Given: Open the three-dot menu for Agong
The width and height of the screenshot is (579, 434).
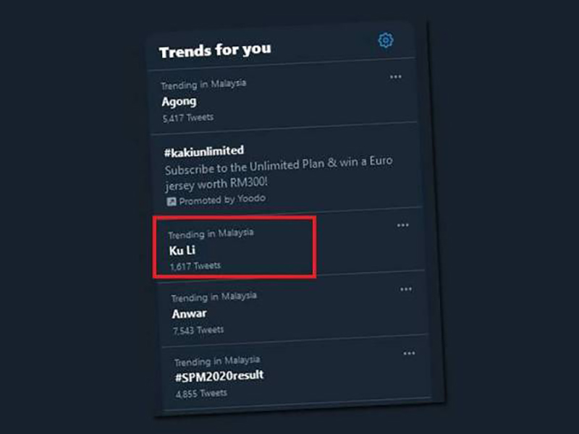Looking at the screenshot, I should [395, 77].
